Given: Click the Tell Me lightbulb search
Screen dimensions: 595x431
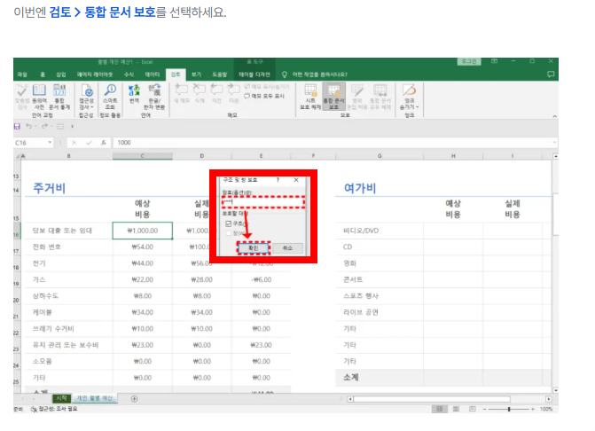Looking at the screenshot, I should coord(285,74).
